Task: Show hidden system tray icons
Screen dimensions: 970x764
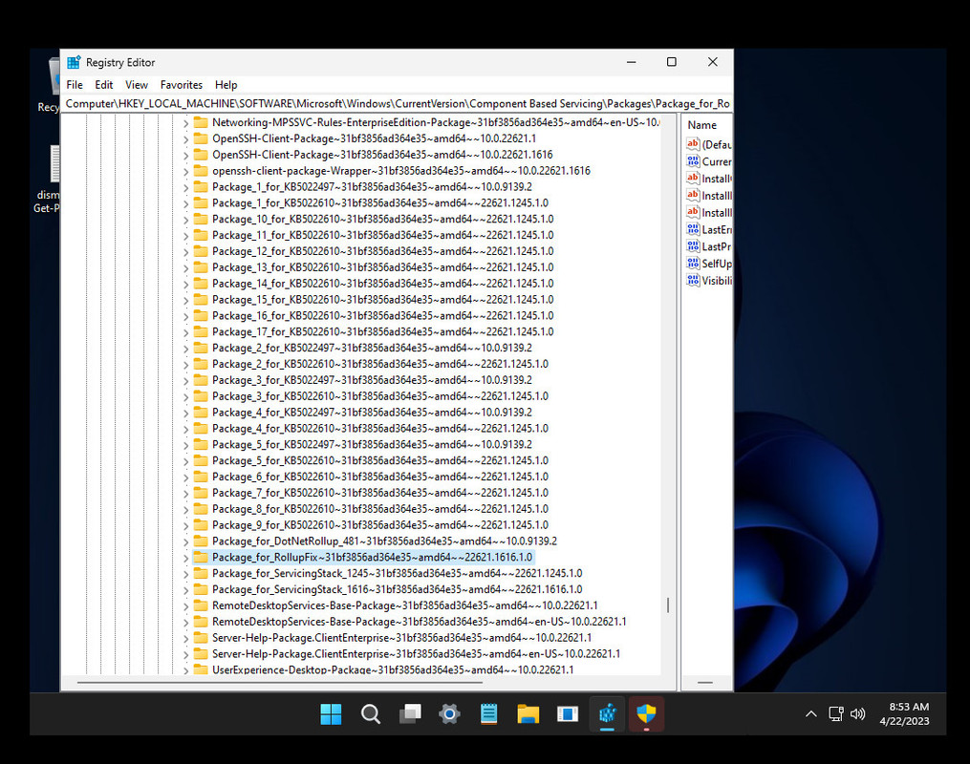Action: click(x=811, y=714)
